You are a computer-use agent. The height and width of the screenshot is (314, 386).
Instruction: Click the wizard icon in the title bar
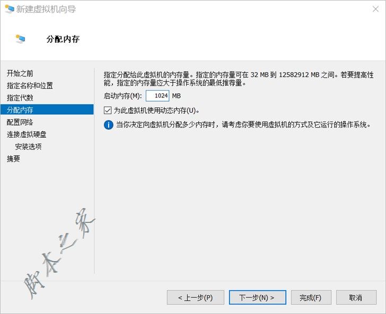[x=9, y=8]
